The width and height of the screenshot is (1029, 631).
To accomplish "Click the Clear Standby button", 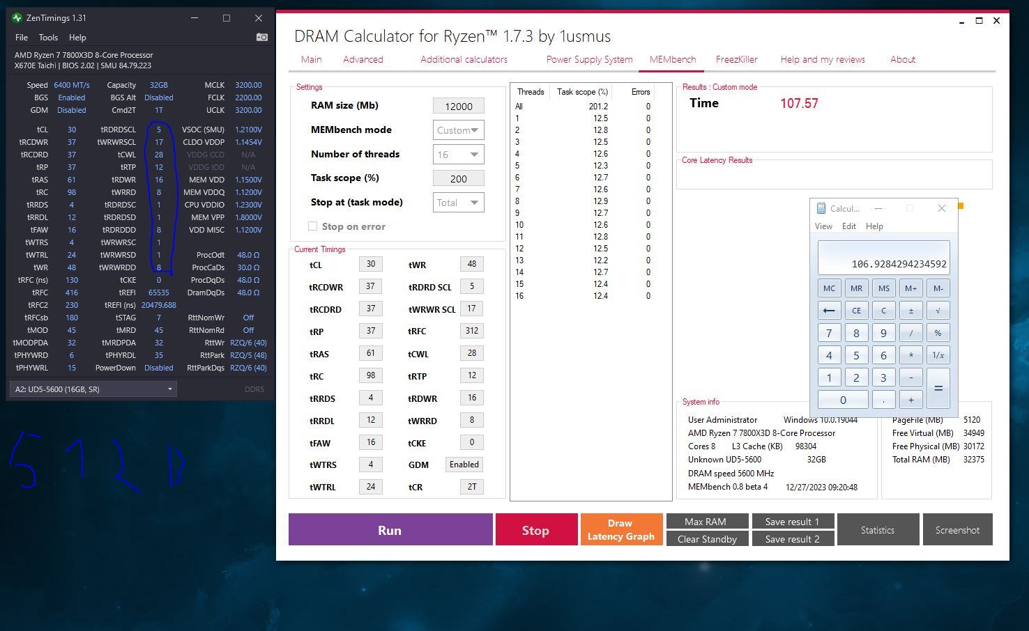I will pyautogui.click(x=707, y=538).
